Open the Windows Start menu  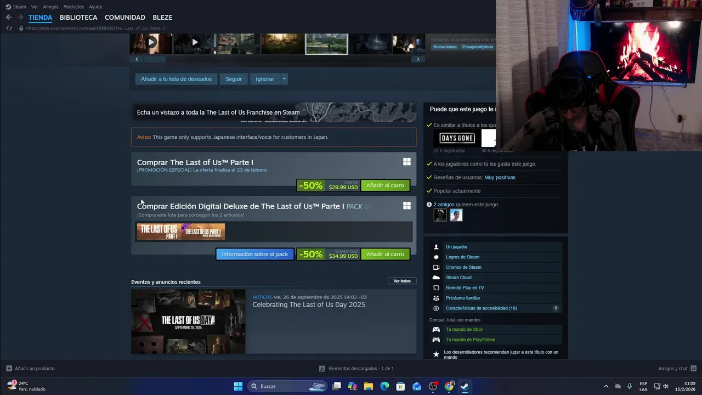(x=238, y=386)
